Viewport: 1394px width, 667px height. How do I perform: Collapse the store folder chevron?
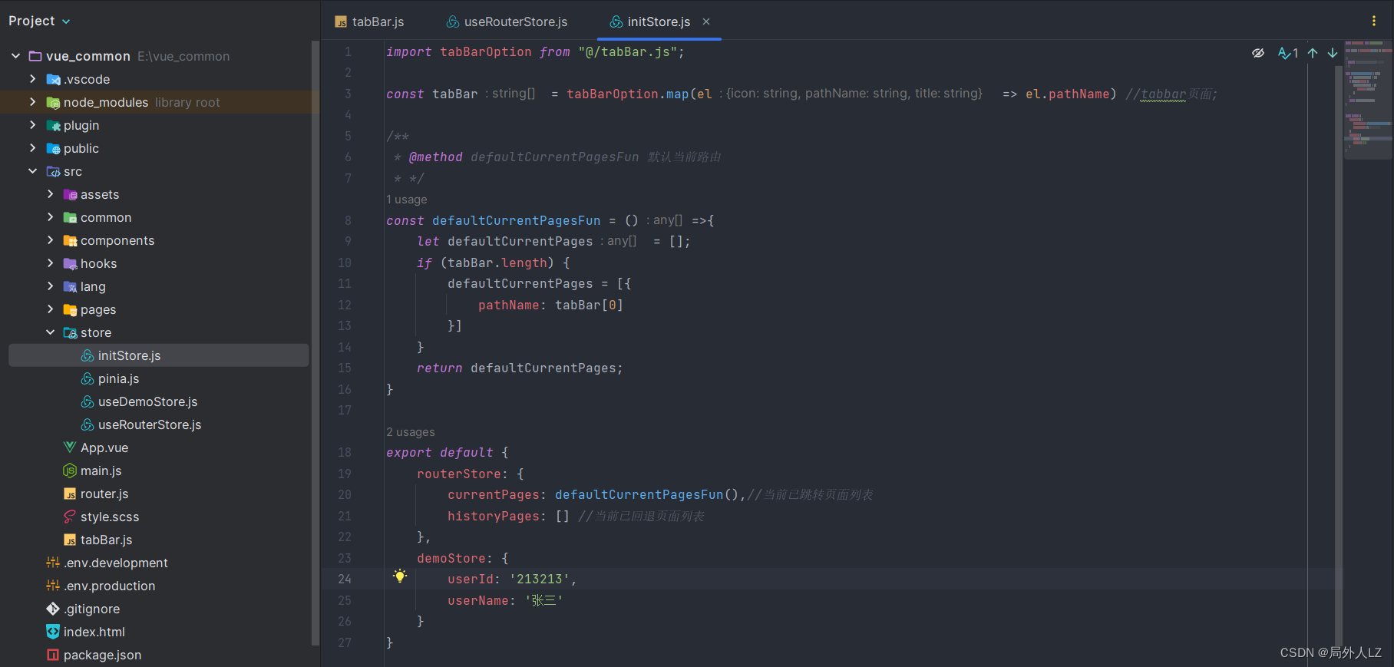tap(50, 332)
